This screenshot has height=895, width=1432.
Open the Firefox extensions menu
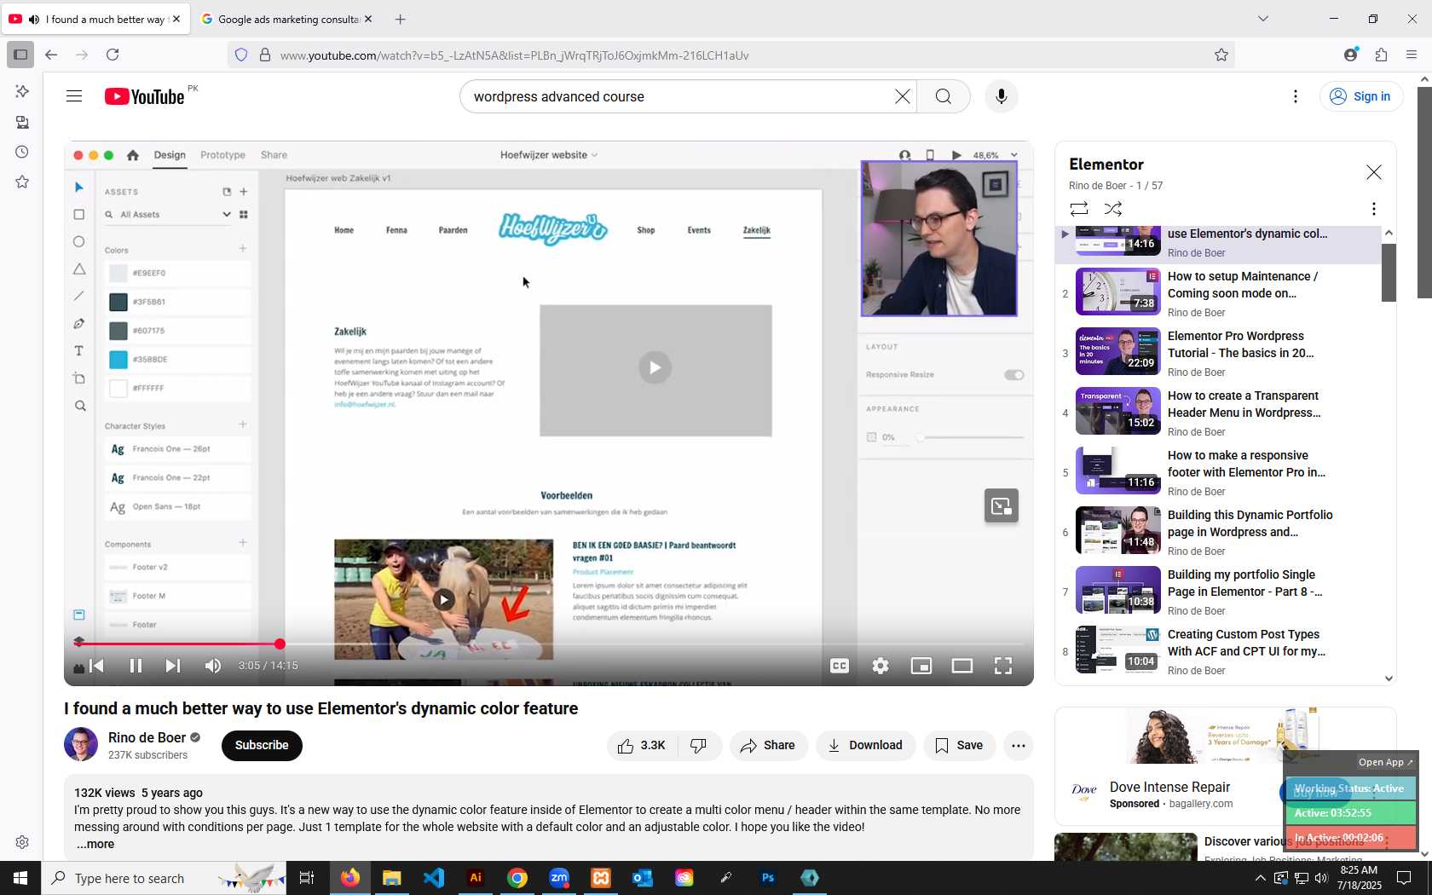(1381, 55)
